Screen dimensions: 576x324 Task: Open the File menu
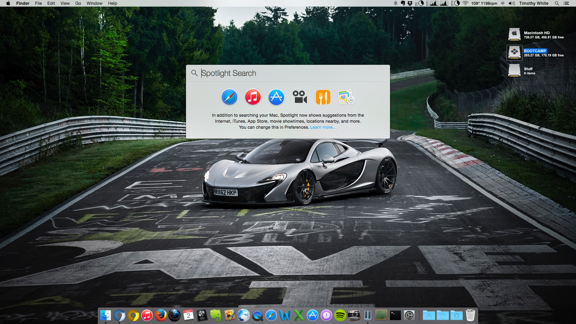[38, 3]
